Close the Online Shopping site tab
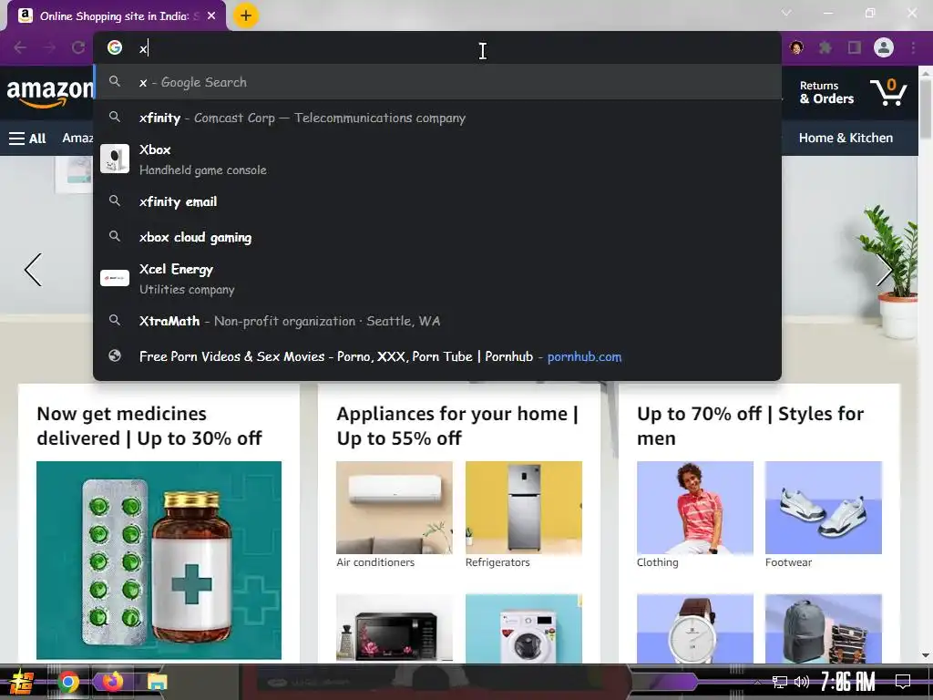 tap(211, 16)
